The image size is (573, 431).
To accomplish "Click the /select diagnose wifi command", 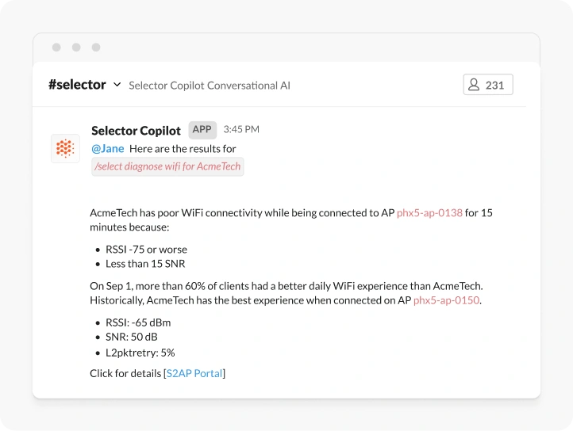I will 167,166.
